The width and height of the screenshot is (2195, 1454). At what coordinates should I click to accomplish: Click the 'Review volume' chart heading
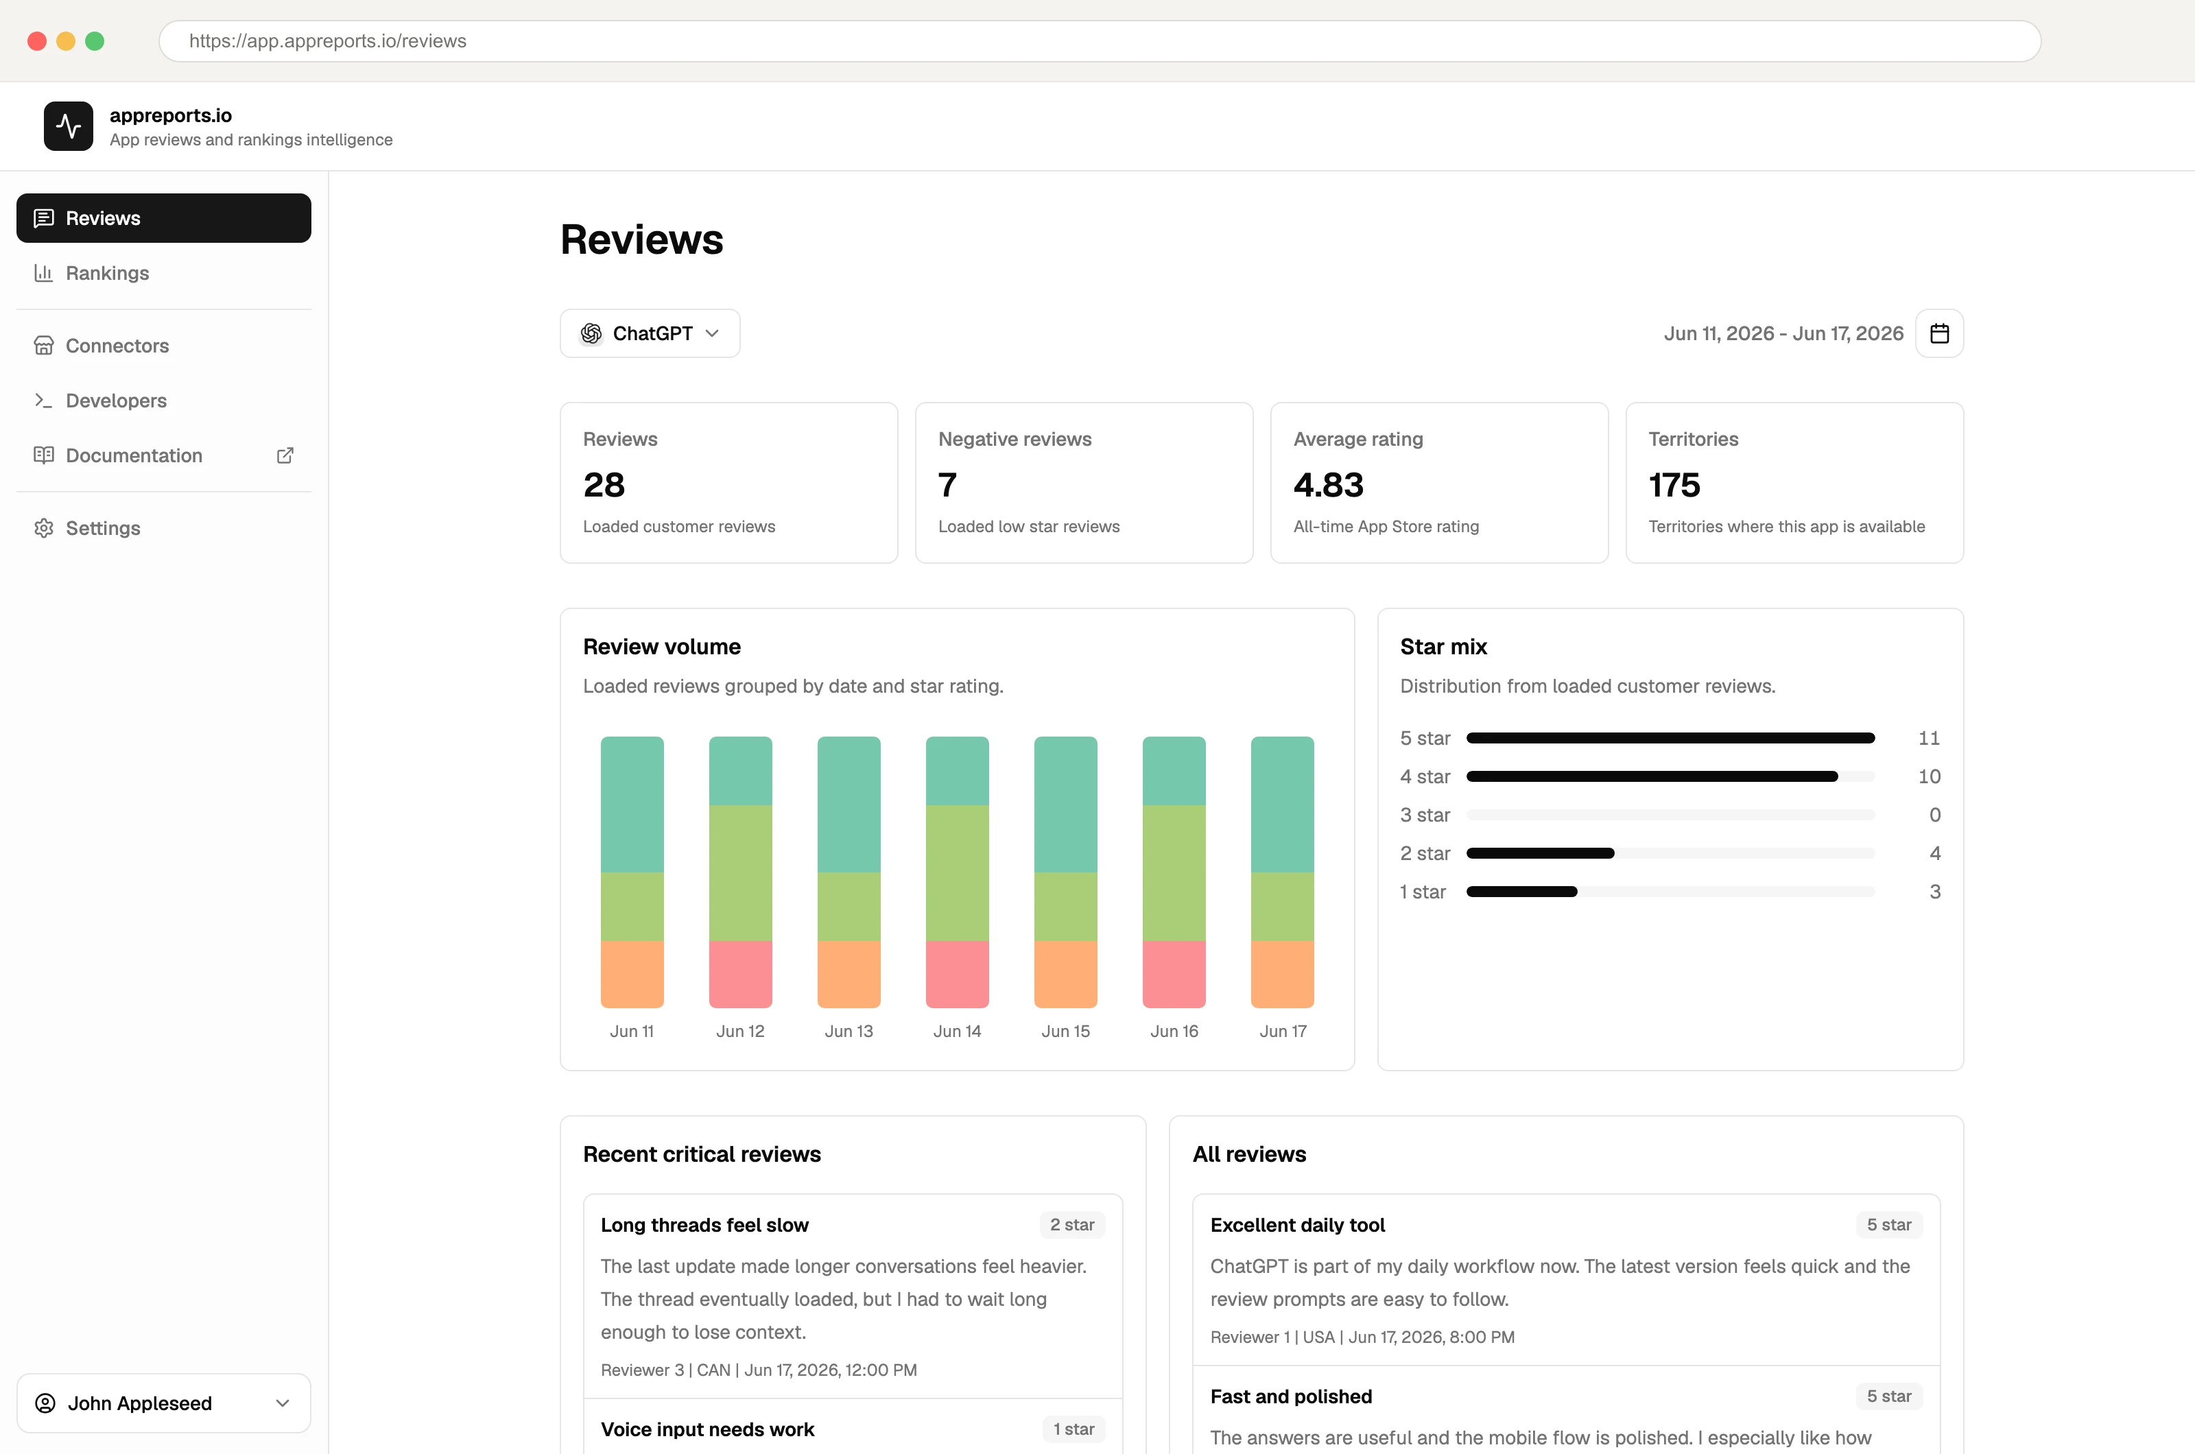pyautogui.click(x=662, y=646)
